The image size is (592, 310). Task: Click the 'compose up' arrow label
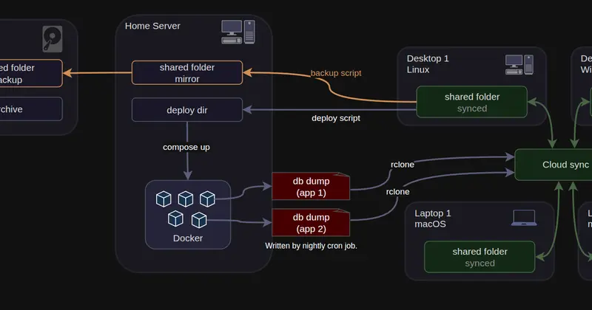point(186,148)
